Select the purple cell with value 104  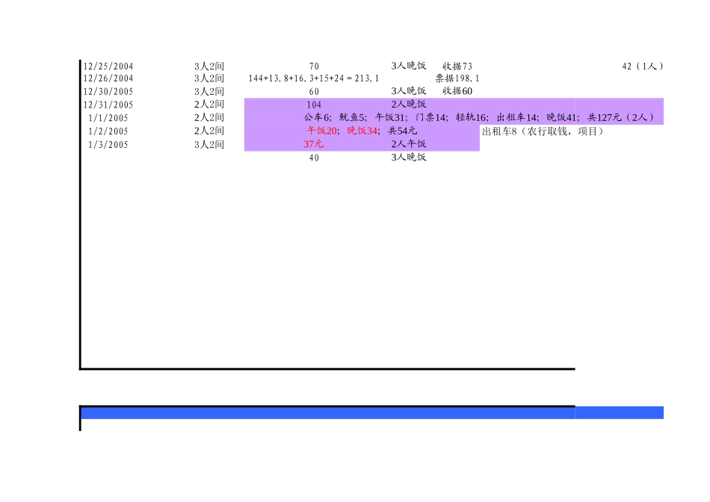click(314, 105)
